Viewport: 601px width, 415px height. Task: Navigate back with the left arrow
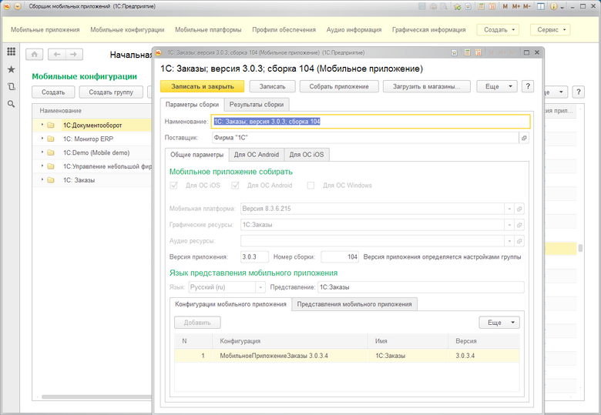(x=57, y=55)
